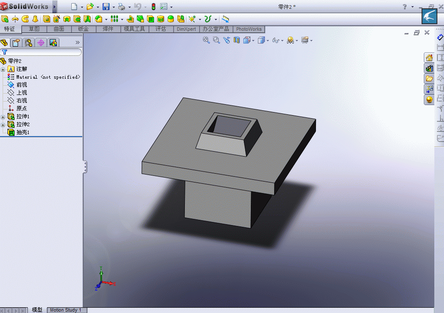Screen dimensions: 444x313
Task: Open the Linear Pattern dropdown arrow
Action: click(x=122, y=19)
